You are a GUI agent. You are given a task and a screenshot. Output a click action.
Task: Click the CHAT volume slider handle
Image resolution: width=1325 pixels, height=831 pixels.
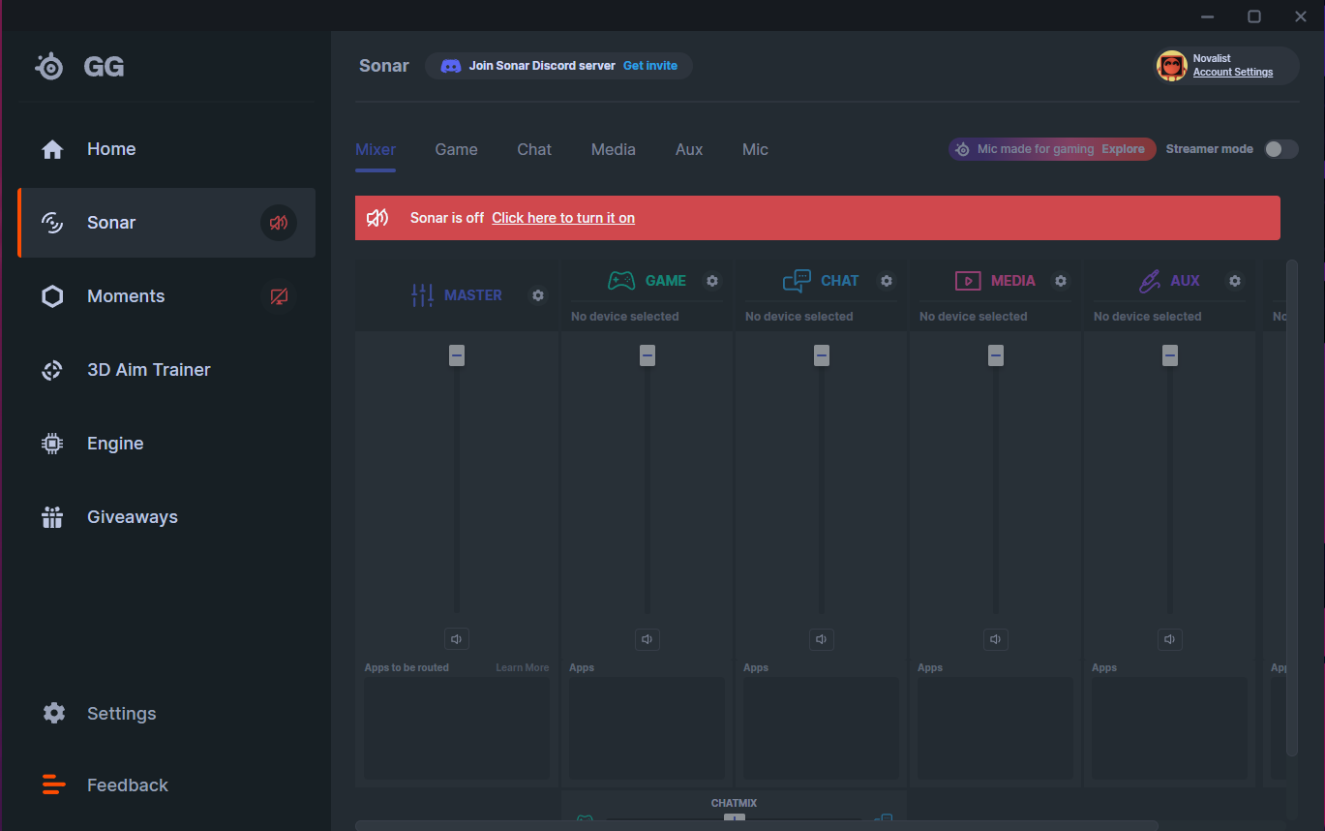pyautogui.click(x=822, y=355)
